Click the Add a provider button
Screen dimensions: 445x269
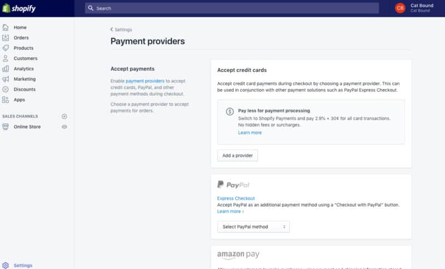238,155
